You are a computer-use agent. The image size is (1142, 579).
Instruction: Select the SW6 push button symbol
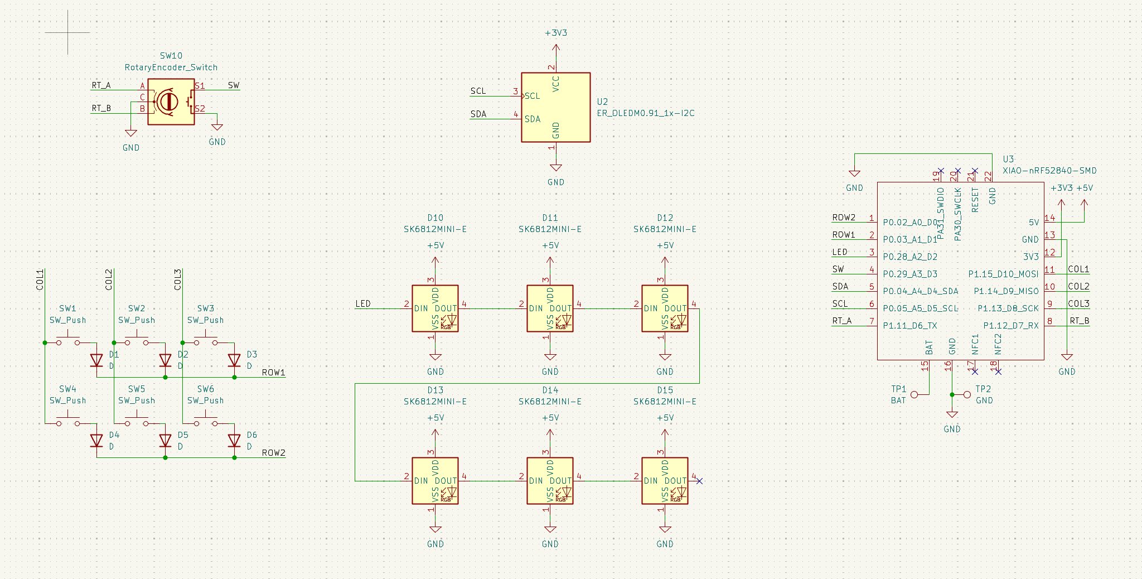pyautogui.click(x=206, y=420)
